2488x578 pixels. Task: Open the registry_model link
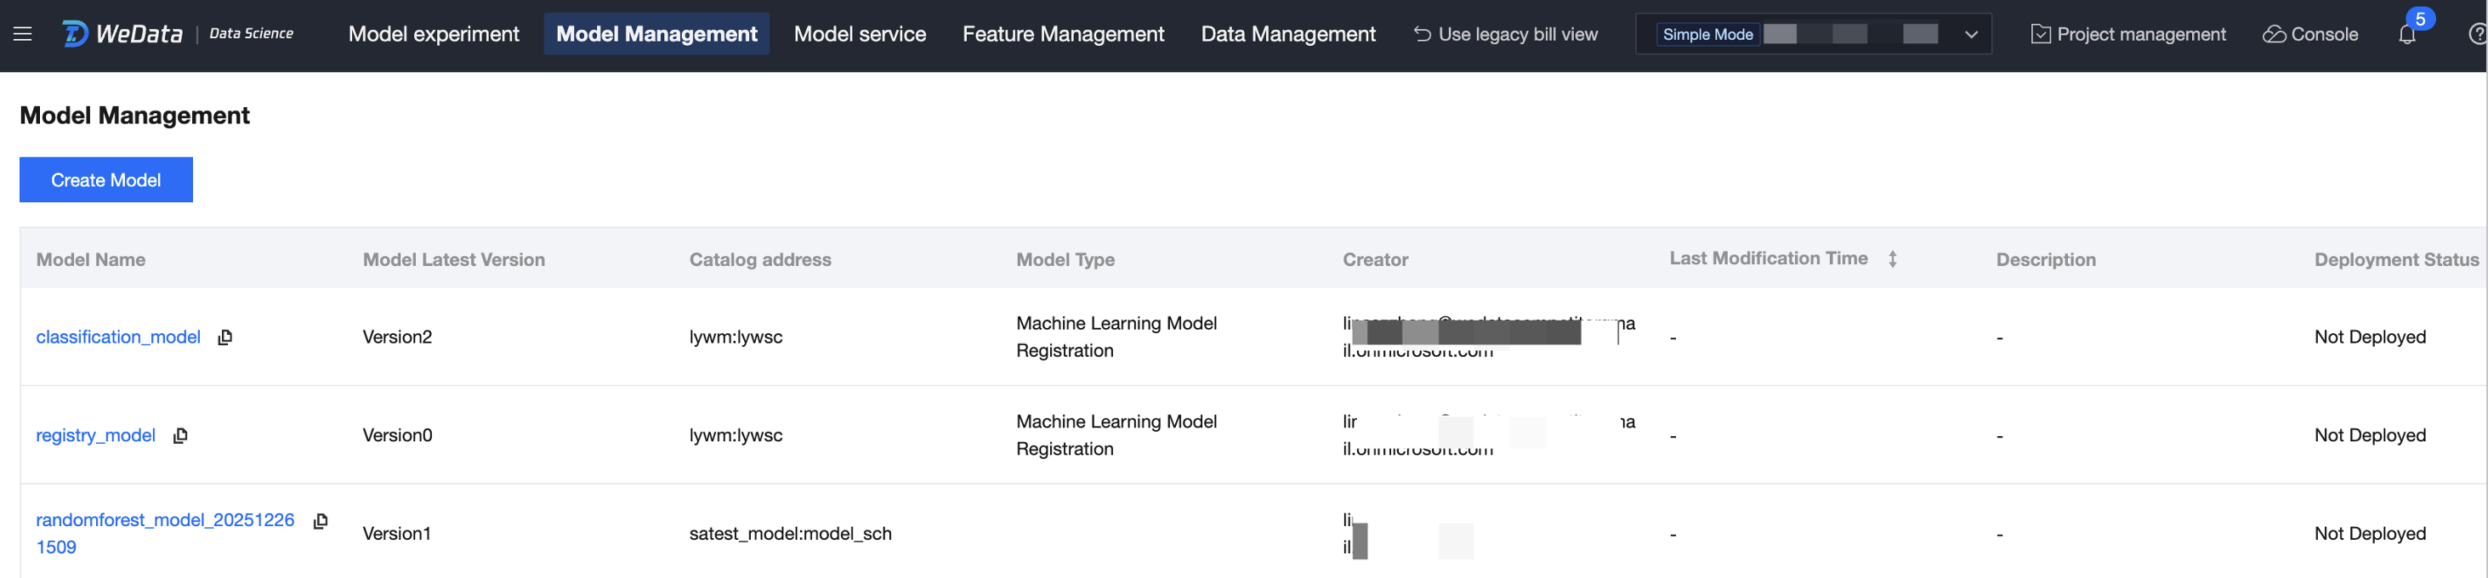click(95, 435)
